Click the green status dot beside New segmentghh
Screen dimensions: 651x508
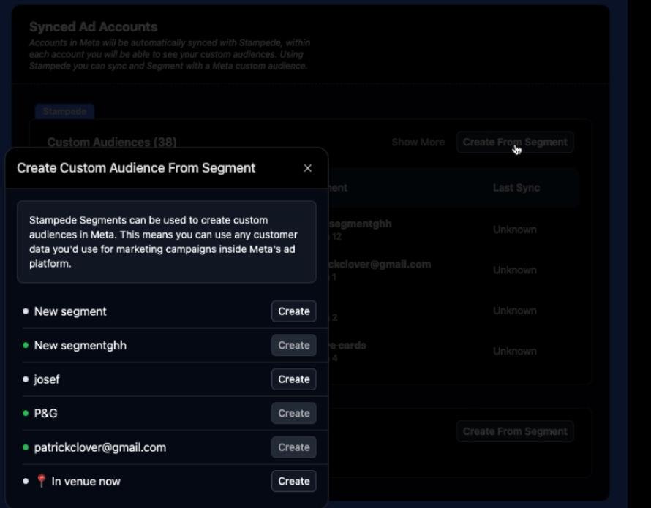tap(26, 345)
